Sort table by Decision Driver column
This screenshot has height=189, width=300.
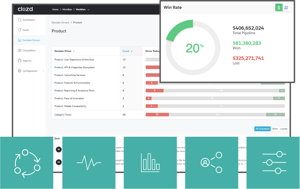pos(64,51)
